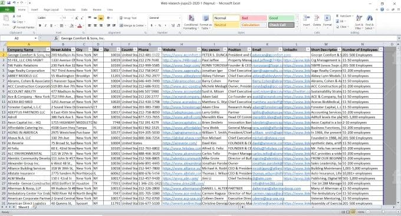401x216 pixels.
Task: Align text right
Action: (x=101, y=25)
